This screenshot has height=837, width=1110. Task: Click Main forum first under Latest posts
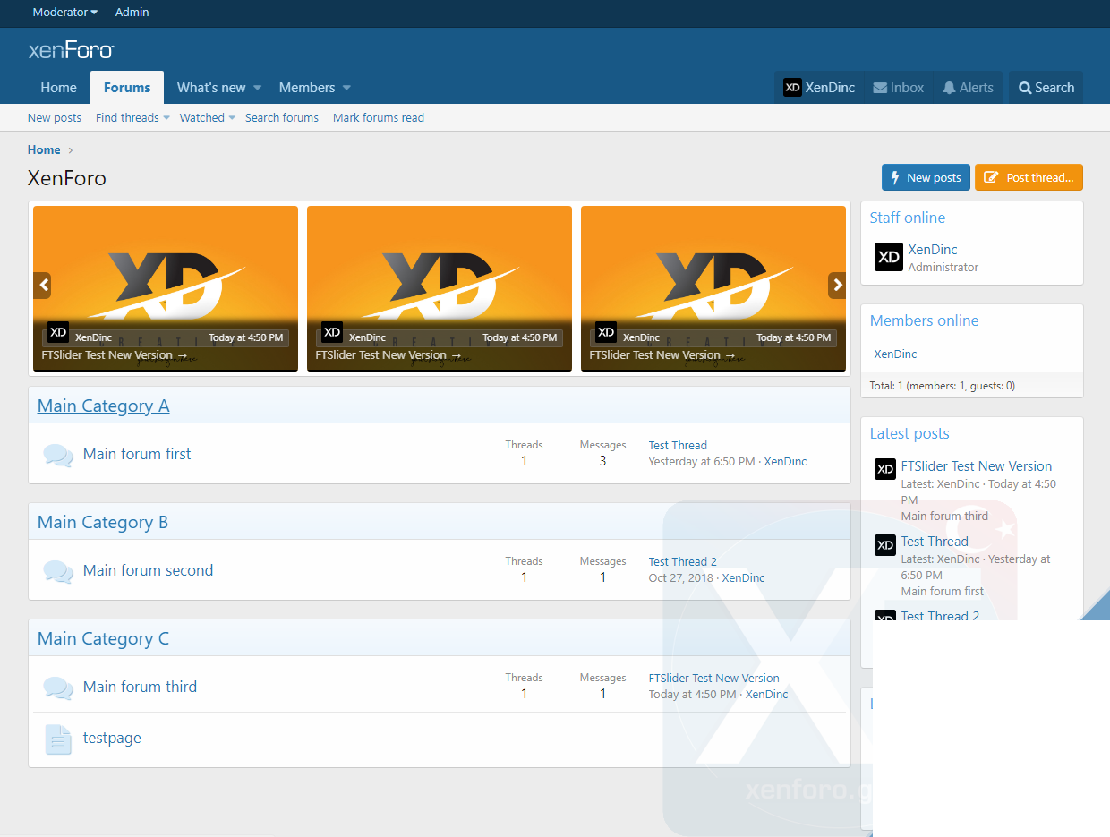click(943, 591)
